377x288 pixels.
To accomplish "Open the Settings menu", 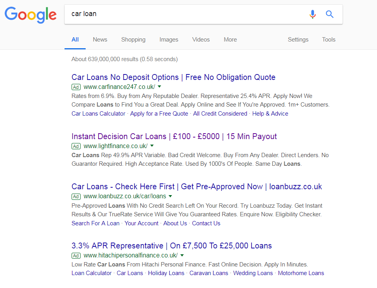I will 298,40.
